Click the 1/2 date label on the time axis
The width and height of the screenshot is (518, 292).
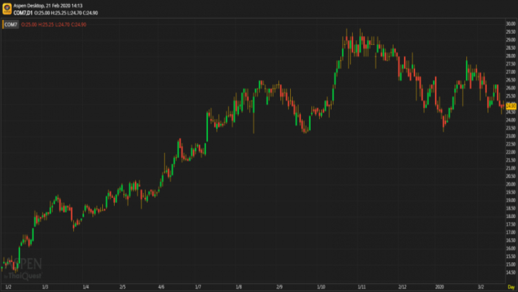[8, 287]
